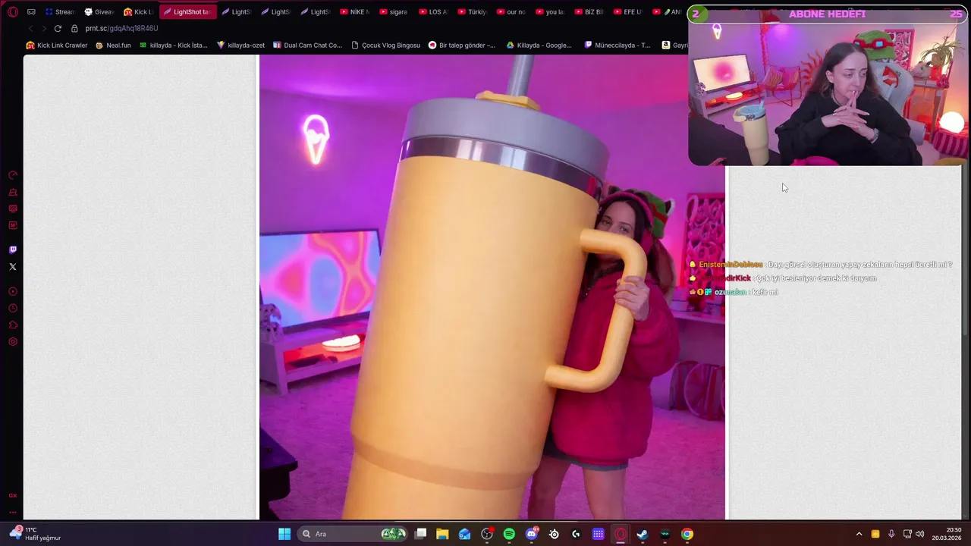
Task: Reload the prnt.sc page
Action: coord(58,28)
